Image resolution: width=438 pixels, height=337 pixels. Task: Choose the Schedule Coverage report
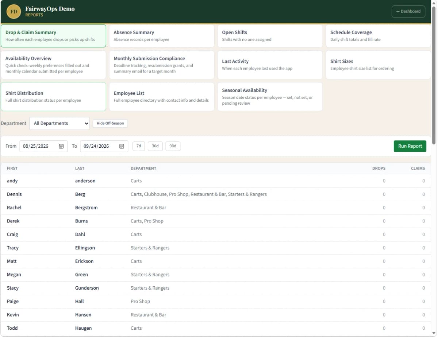[378, 36]
